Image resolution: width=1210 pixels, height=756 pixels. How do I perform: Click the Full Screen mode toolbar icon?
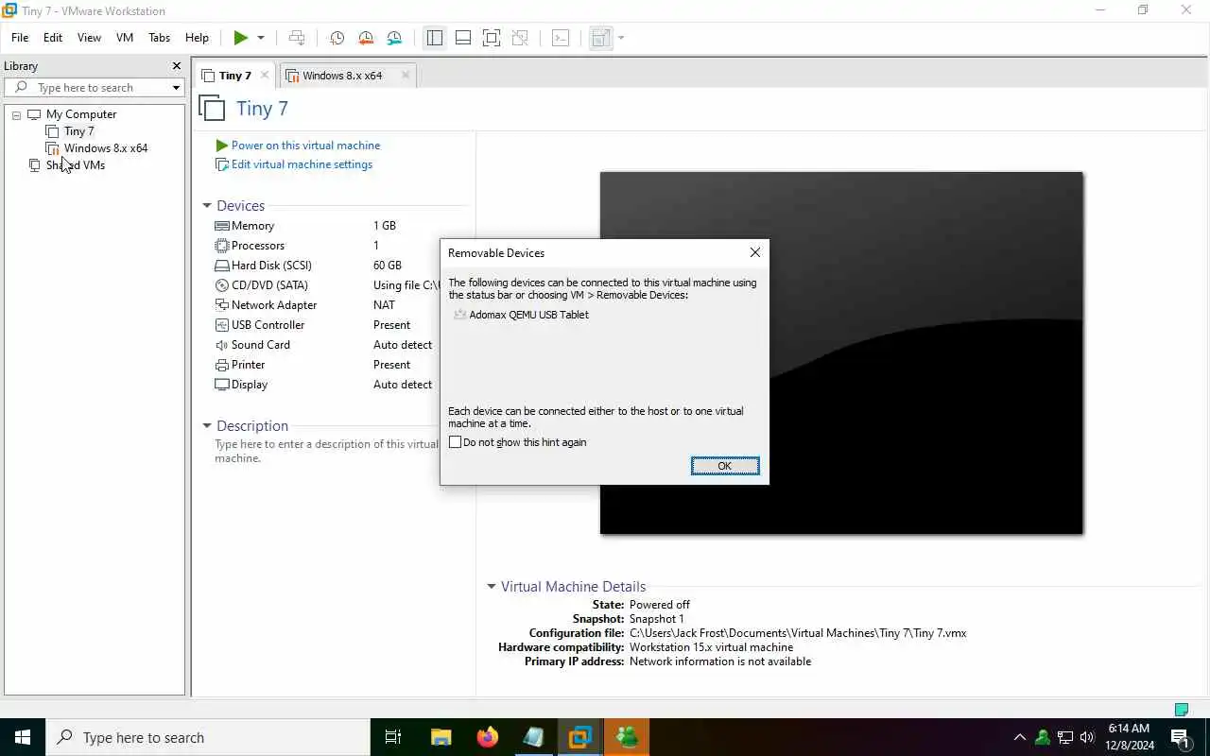pyautogui.click(x=492, y=38)
